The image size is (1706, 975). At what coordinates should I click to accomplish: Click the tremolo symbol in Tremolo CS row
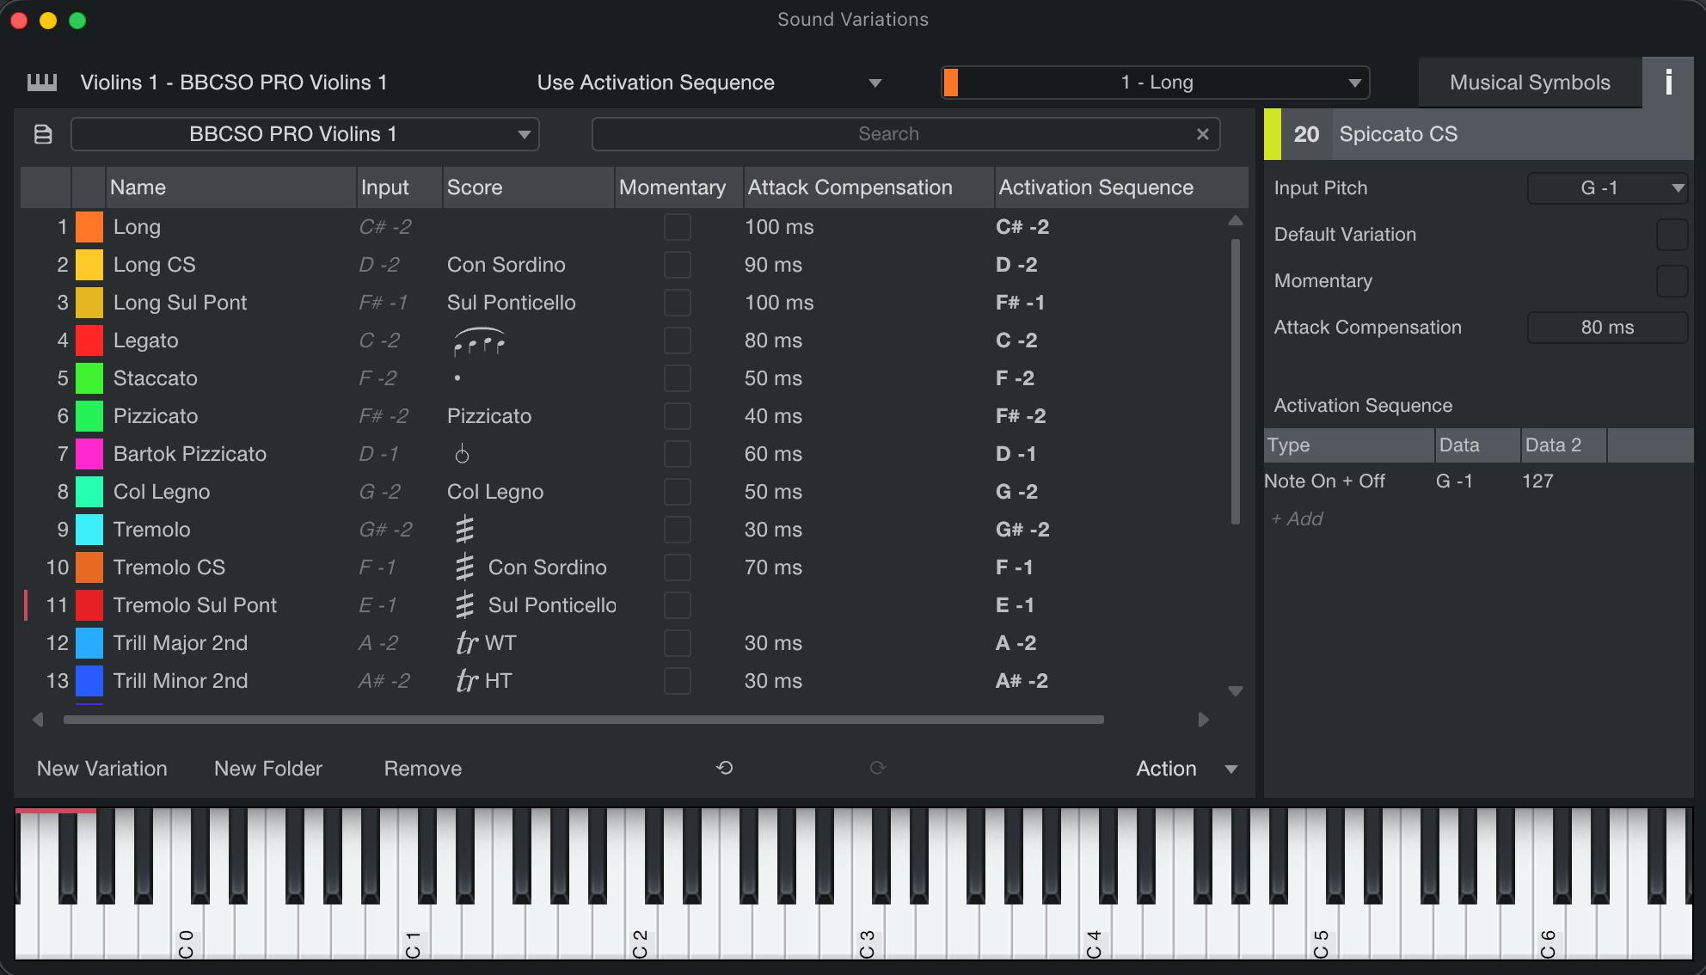point(464,567)
